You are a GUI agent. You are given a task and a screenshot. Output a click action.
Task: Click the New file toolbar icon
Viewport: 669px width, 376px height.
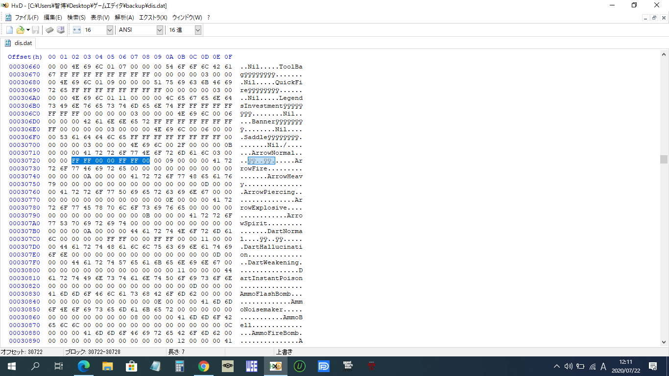click(9, 30)
